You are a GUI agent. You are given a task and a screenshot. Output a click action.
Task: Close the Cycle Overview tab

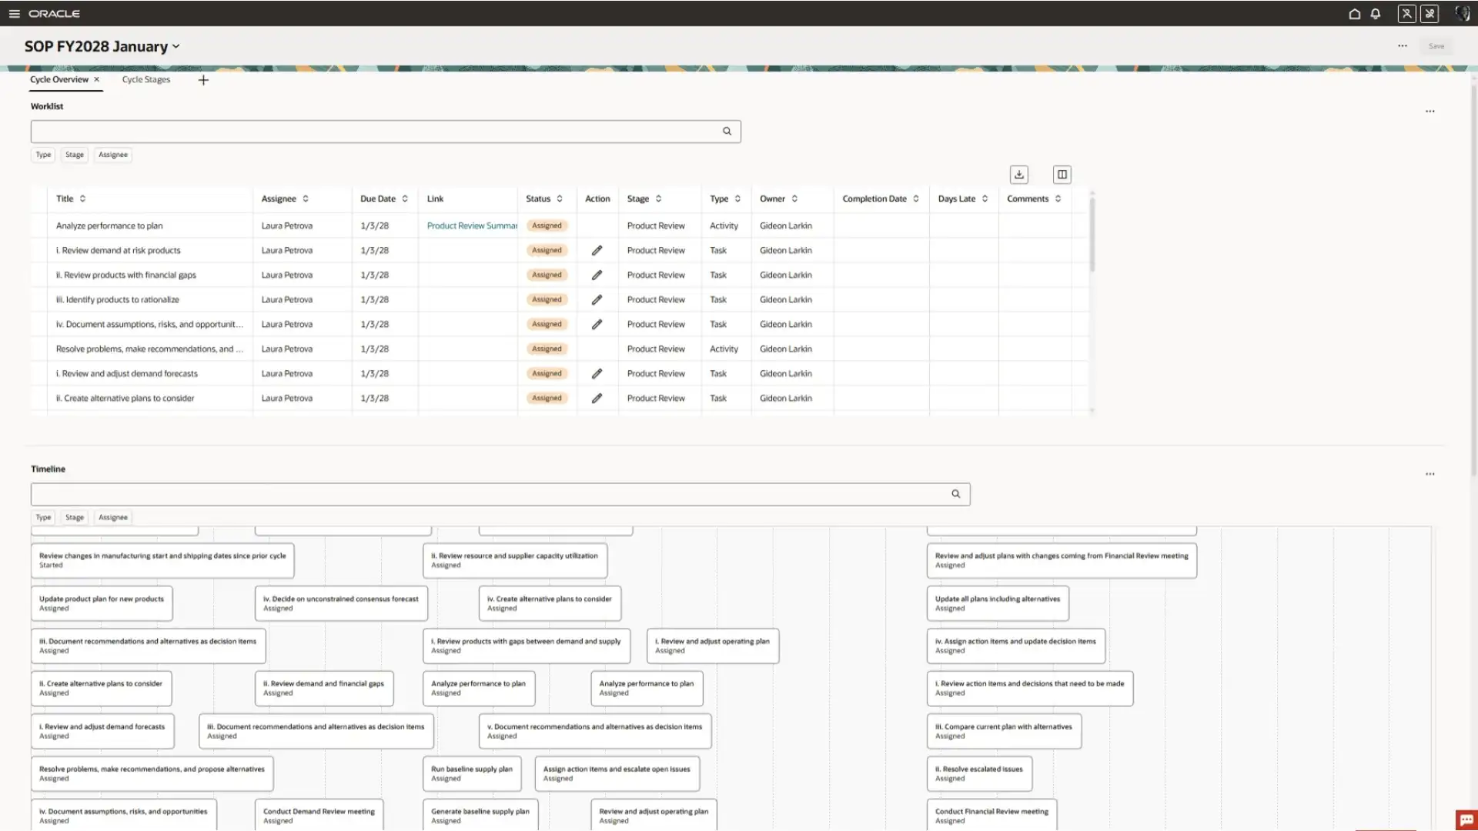97,80
